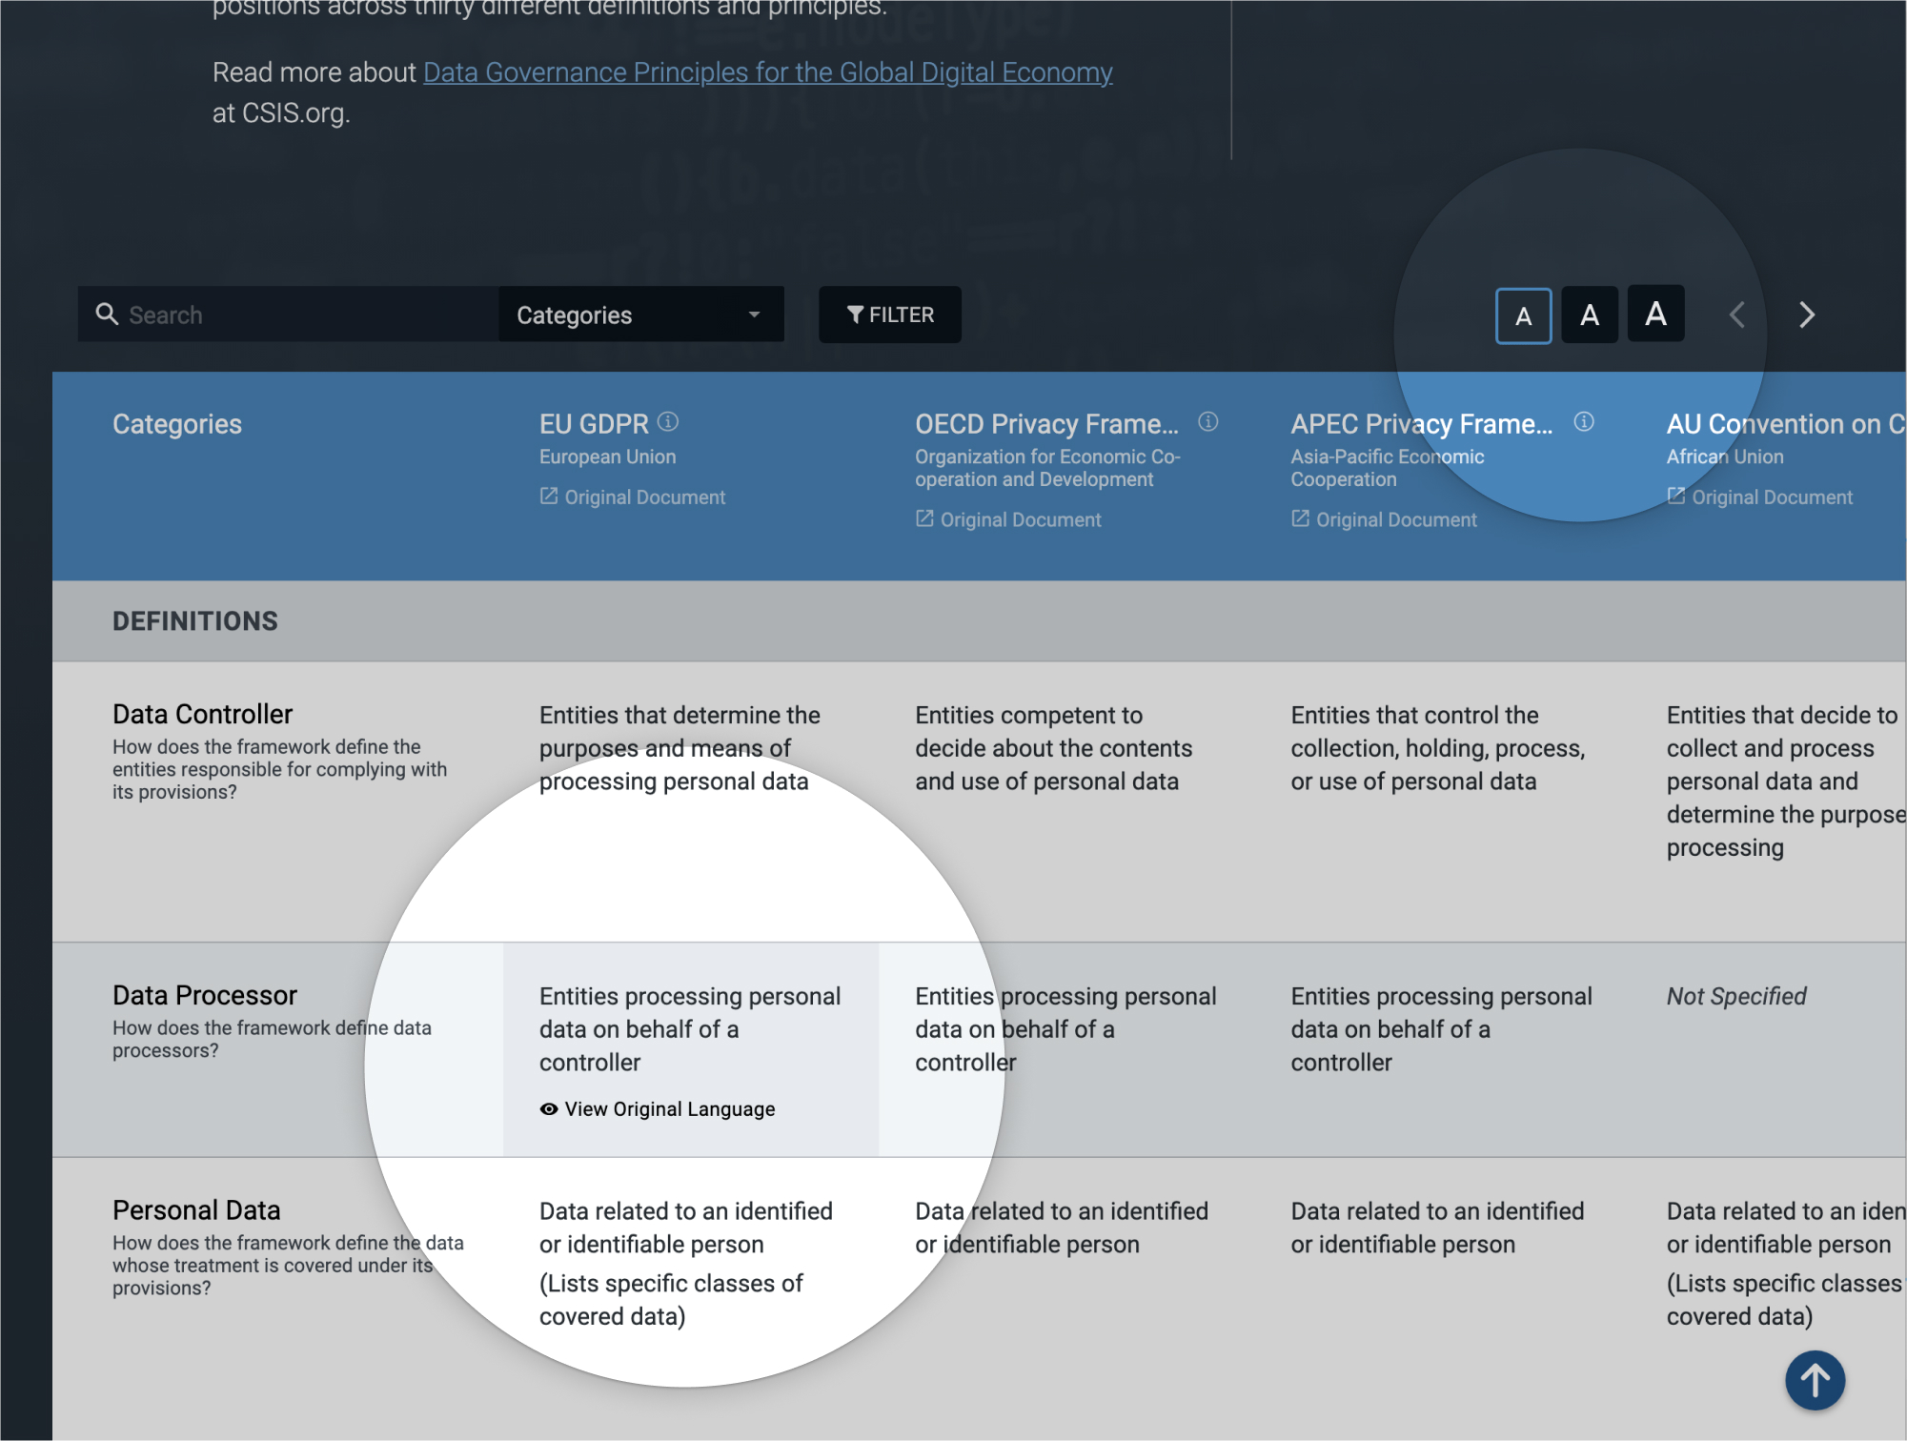1907x1441 pixels.
Task: Click APEC 'Entities that control the collection' cell
Action: (x=1437, y=748)
